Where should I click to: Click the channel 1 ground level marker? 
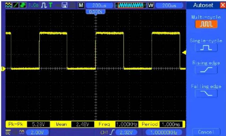click(3, 69)
